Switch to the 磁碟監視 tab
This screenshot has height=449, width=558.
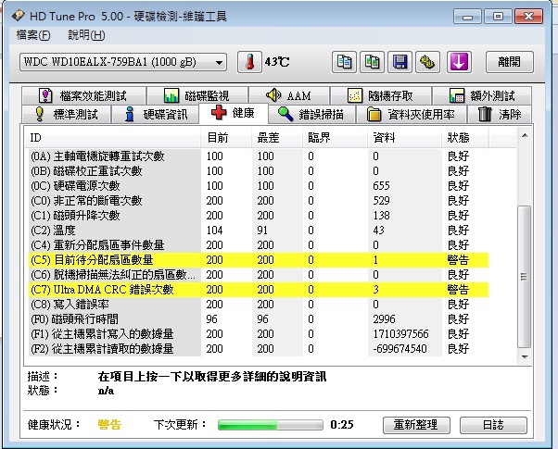(197, 95)
